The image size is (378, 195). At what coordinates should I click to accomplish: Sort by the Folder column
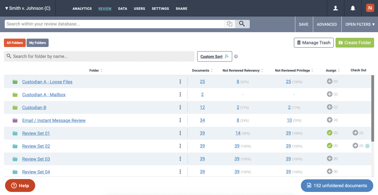pyautogui.click(x=96, y=71)
